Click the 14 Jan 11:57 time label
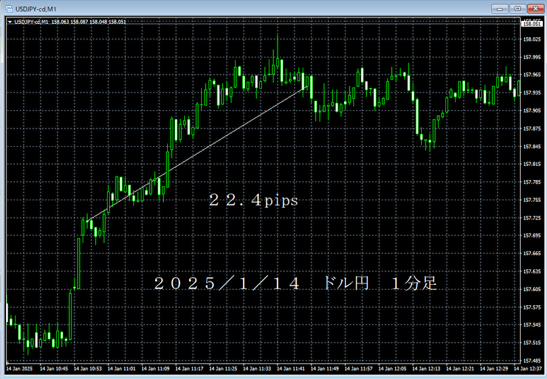The image size is (547, 379). click(x=358, y=369)
